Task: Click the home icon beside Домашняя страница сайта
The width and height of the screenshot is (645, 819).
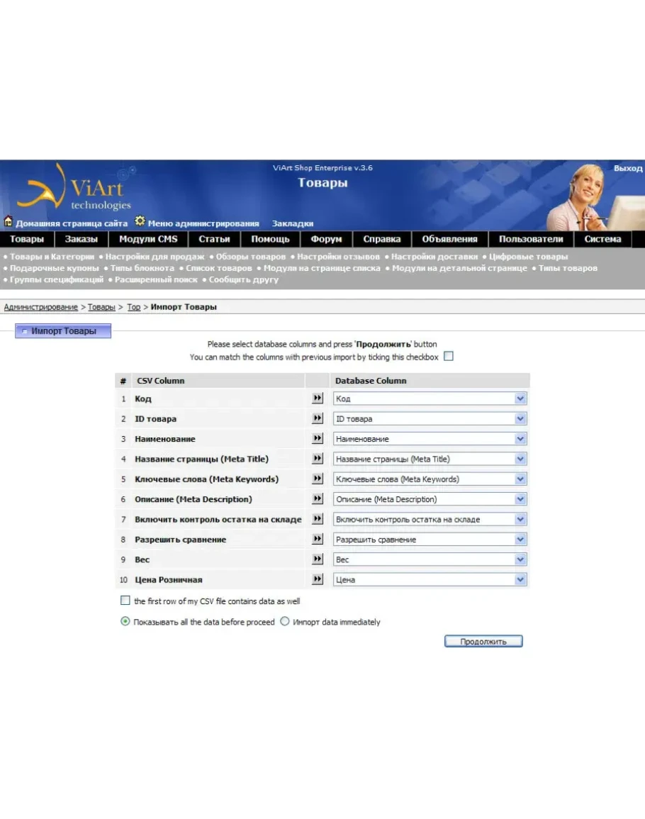Action: pyautogui.click(x=9, y=222)
